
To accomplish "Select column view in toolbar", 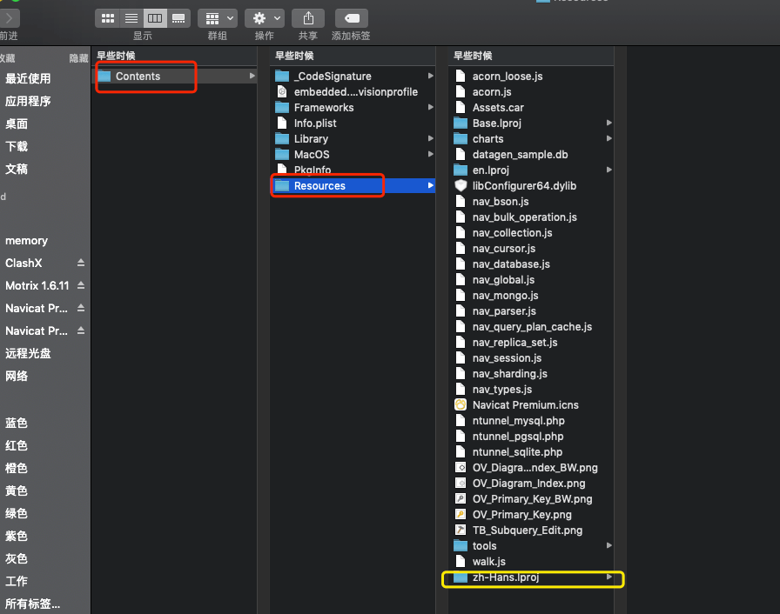I will tap(155, 18).
